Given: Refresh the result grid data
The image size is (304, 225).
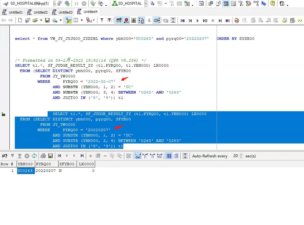Looking at the screenshot, I should [x=34, y=156].
